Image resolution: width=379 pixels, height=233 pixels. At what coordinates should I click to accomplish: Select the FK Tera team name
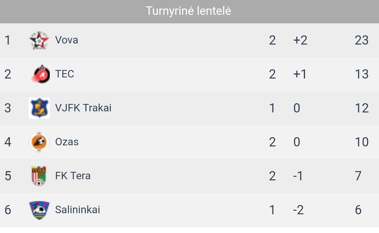(73, 176)
